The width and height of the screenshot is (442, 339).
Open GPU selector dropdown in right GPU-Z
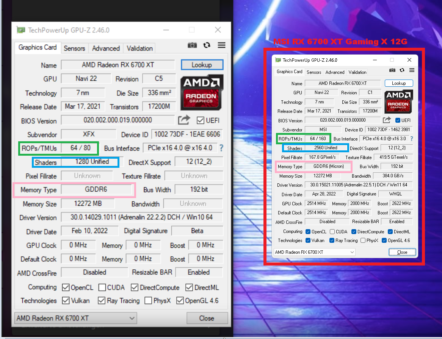tap(315, 252)
